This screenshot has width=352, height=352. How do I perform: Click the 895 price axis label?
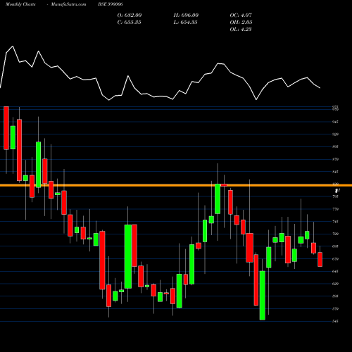coord(335,146)
